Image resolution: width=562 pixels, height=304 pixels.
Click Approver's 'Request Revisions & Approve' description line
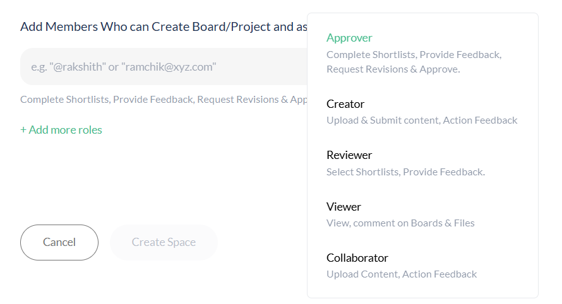coord(393,69)
